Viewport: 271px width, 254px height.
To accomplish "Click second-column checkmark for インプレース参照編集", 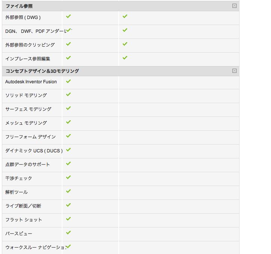I will (x=125, y=58).
